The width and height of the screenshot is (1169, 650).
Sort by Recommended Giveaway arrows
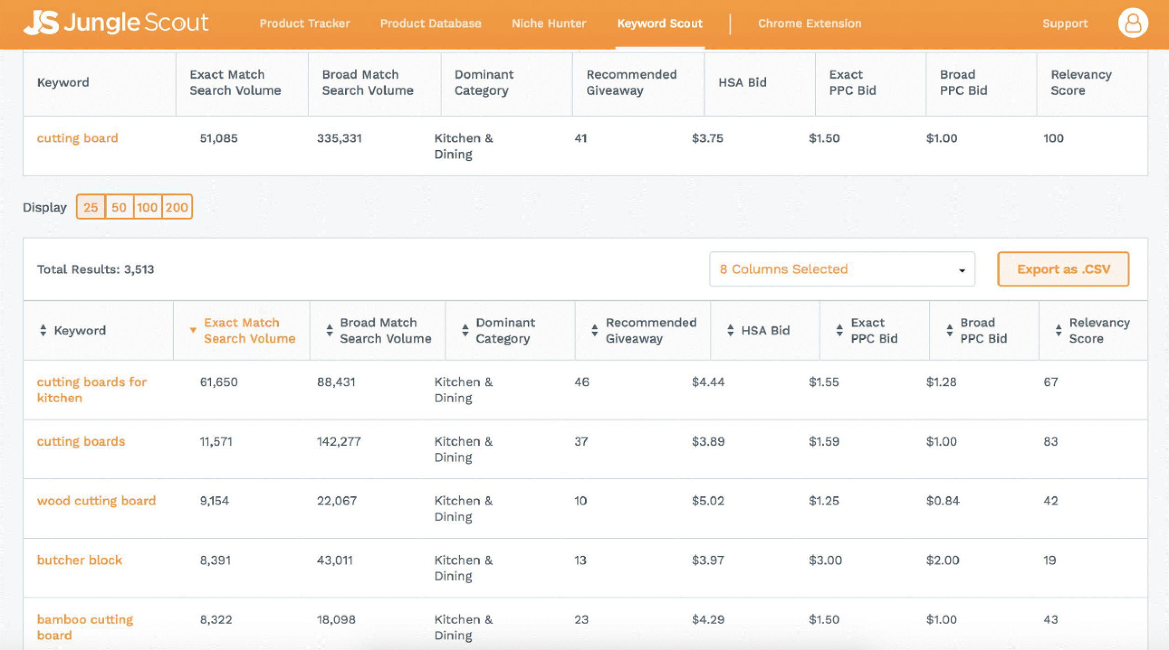click(x=595, y=330)
